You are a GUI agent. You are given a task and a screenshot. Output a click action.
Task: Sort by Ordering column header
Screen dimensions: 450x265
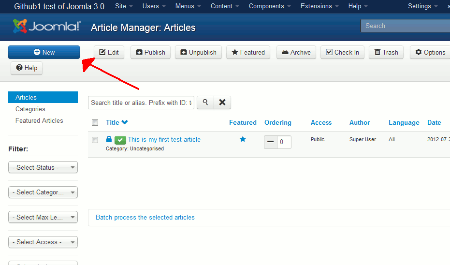click(x=278, y=123)
